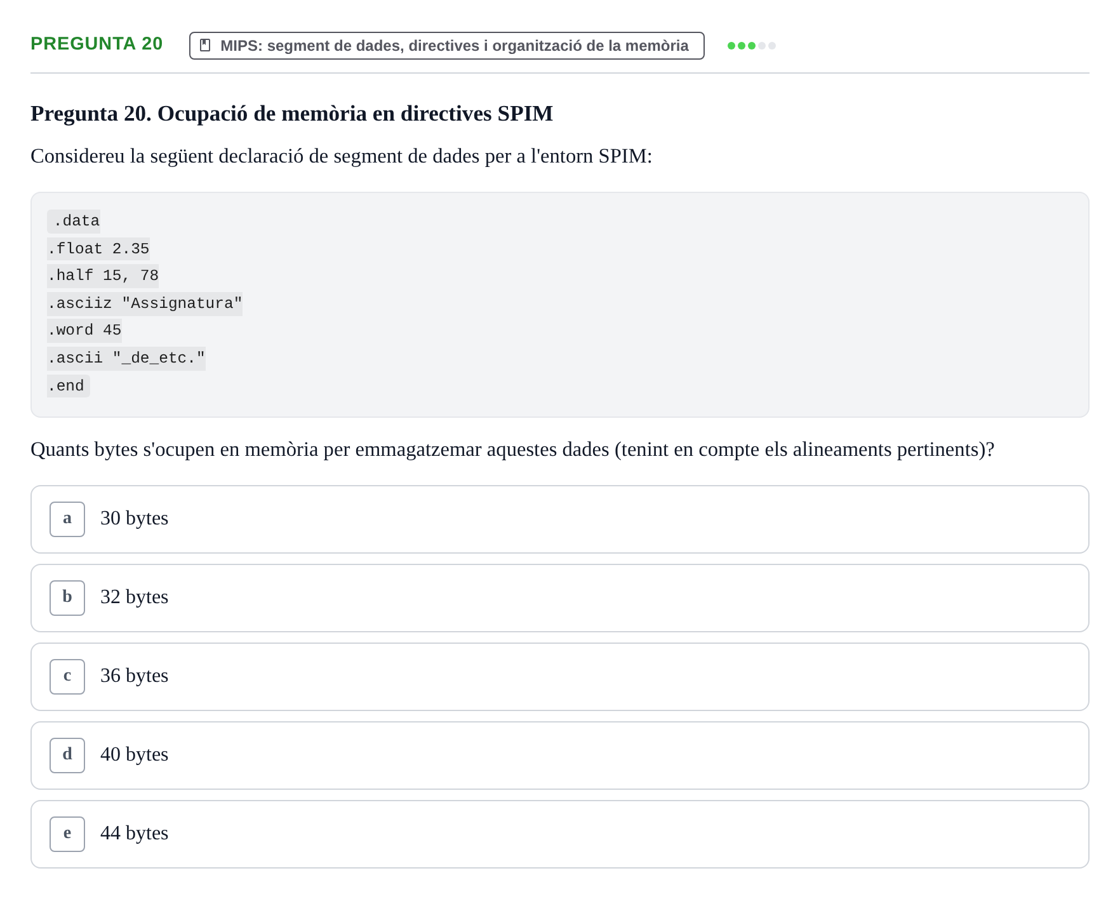Click the .data directive line
Viewport: 1120px width, 899px height.
coord(74,221)
